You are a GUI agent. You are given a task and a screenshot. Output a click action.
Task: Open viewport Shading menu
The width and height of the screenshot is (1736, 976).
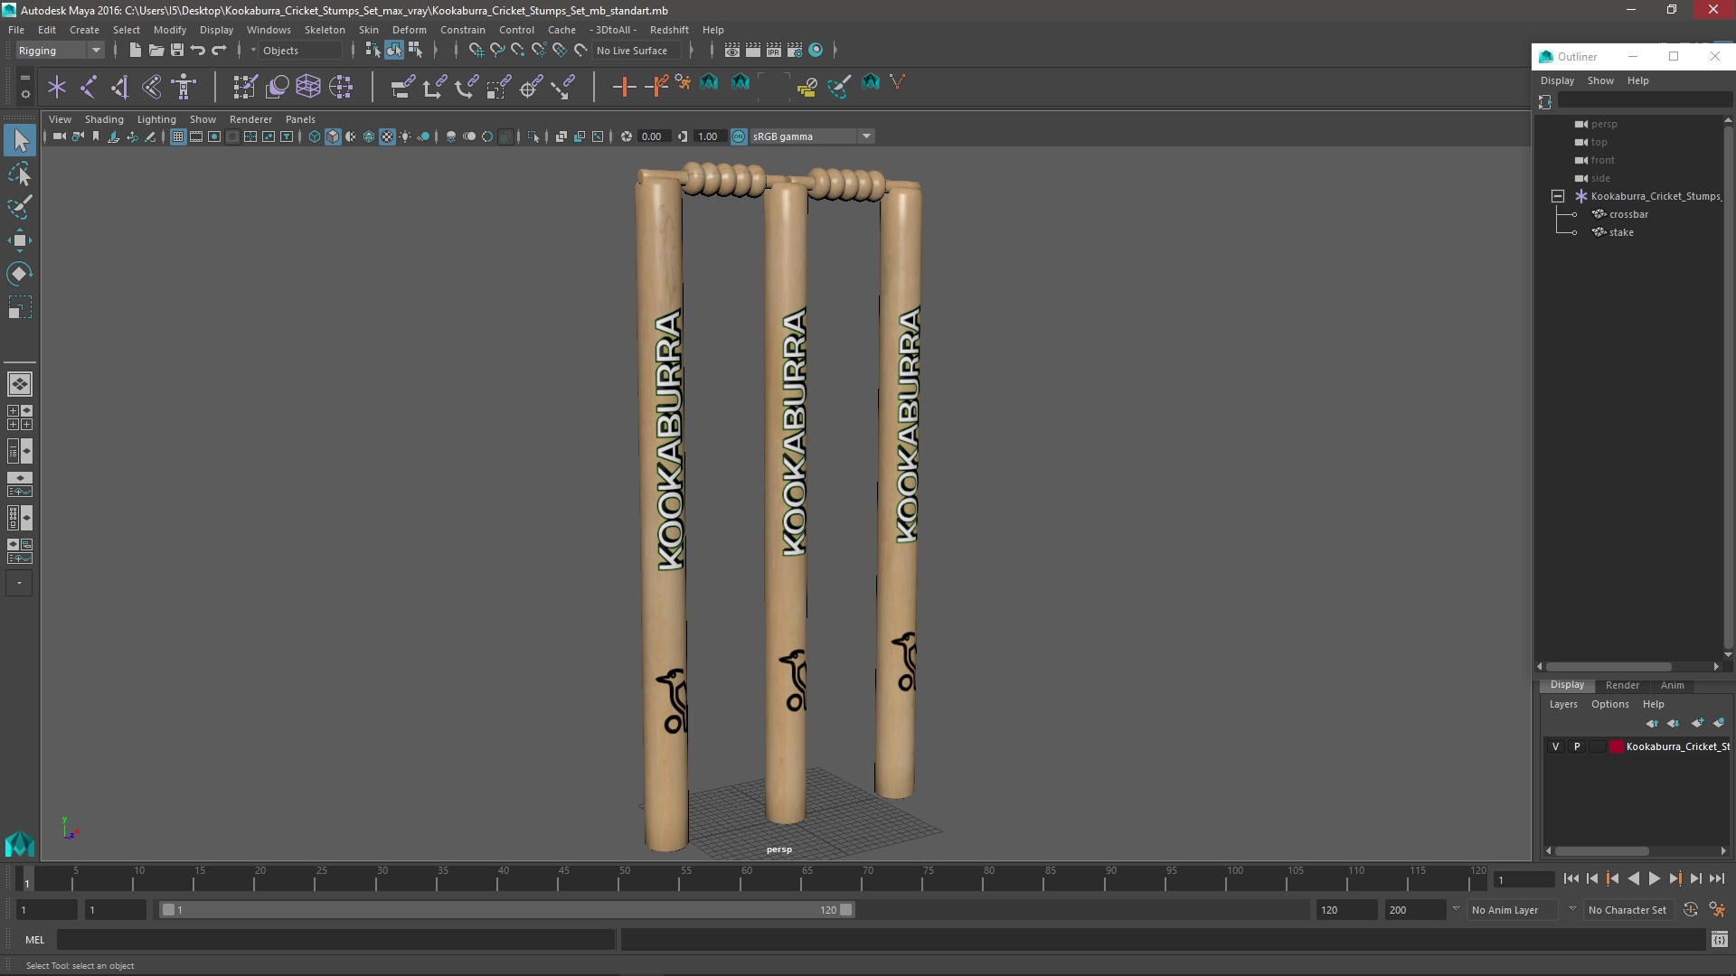(104, 119)
